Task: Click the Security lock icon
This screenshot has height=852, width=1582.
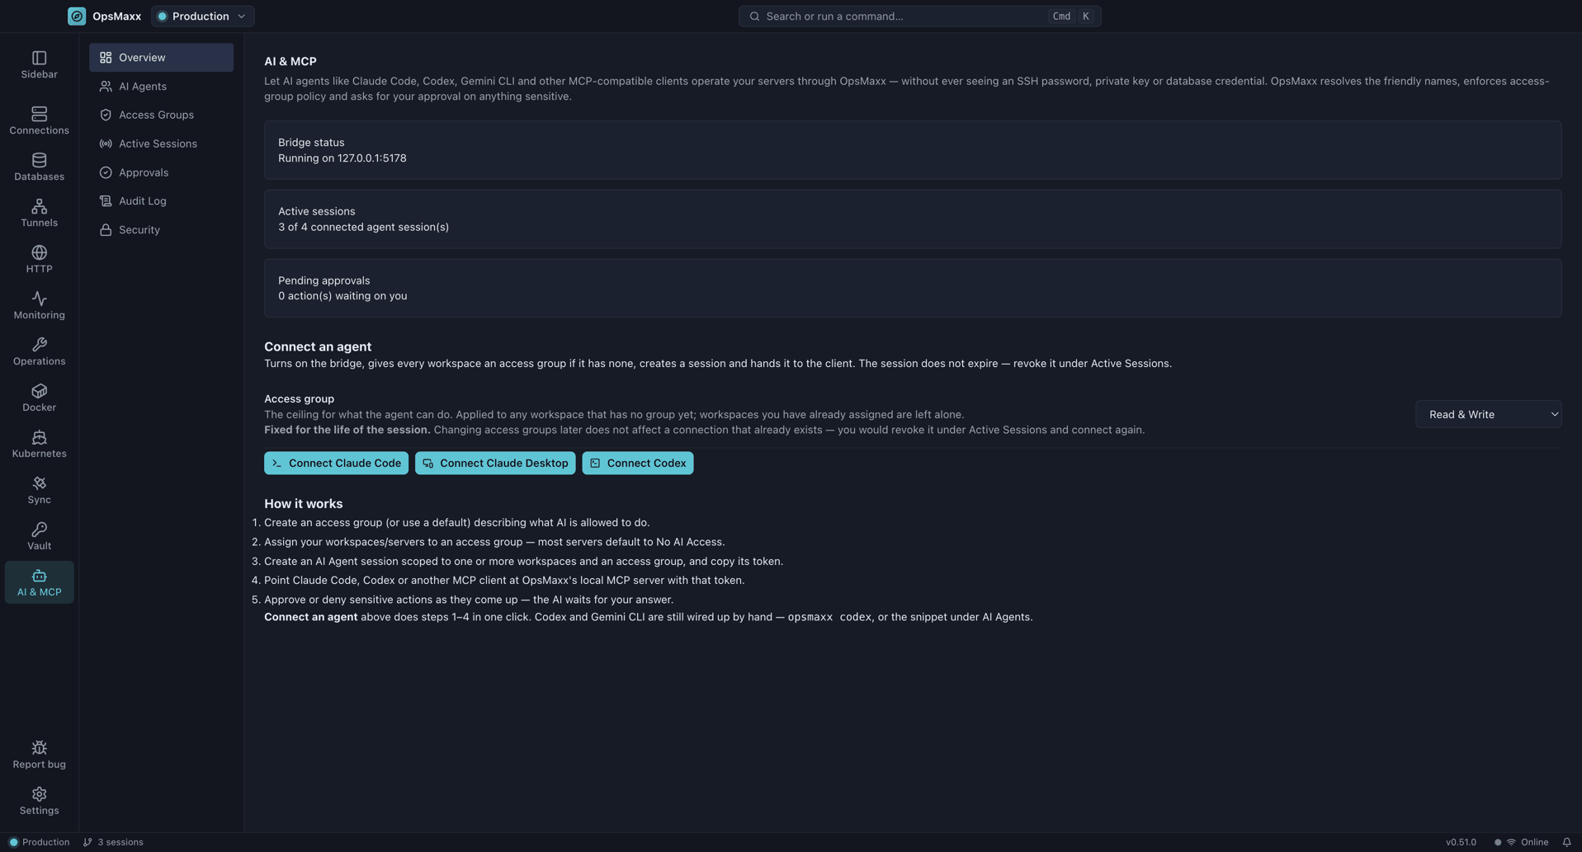Action: [106, 230]
